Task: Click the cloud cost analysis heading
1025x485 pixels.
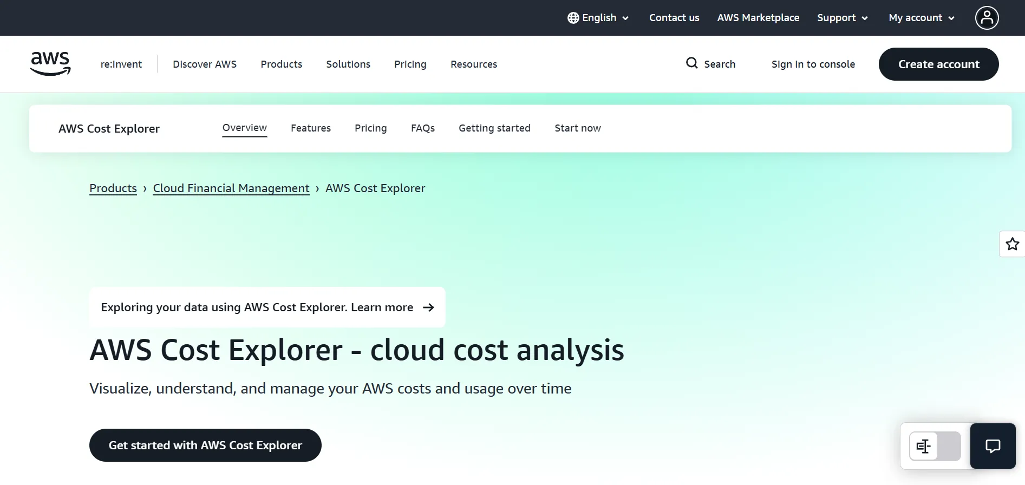Action: 357,350
